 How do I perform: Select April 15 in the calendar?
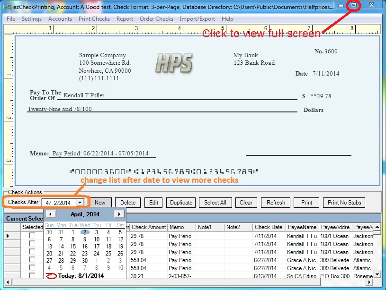click(x=73, y=246)
